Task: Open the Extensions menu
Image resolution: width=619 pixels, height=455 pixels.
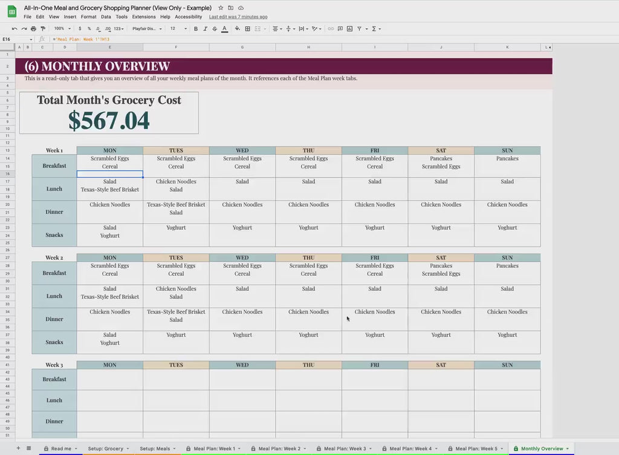Action: pyautogui.click(x=144, y=17)
